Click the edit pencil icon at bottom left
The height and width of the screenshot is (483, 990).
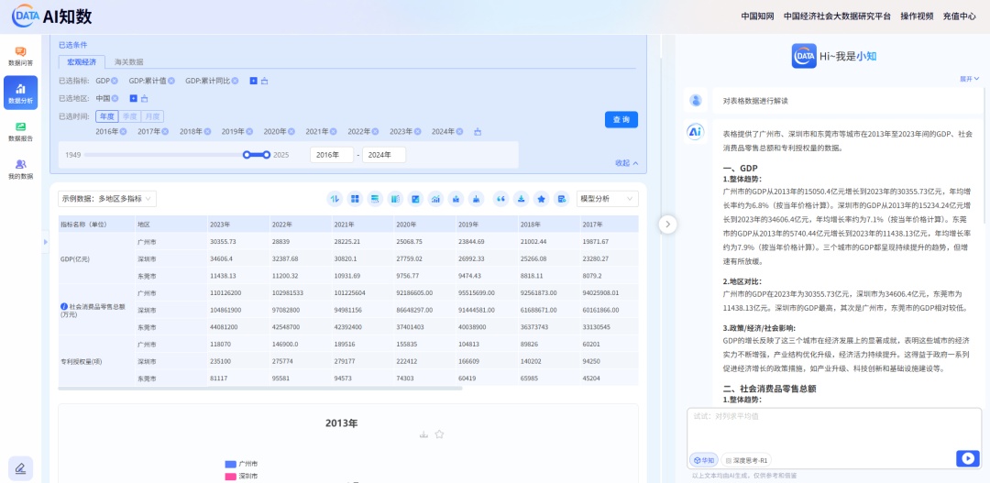[20, 468]
